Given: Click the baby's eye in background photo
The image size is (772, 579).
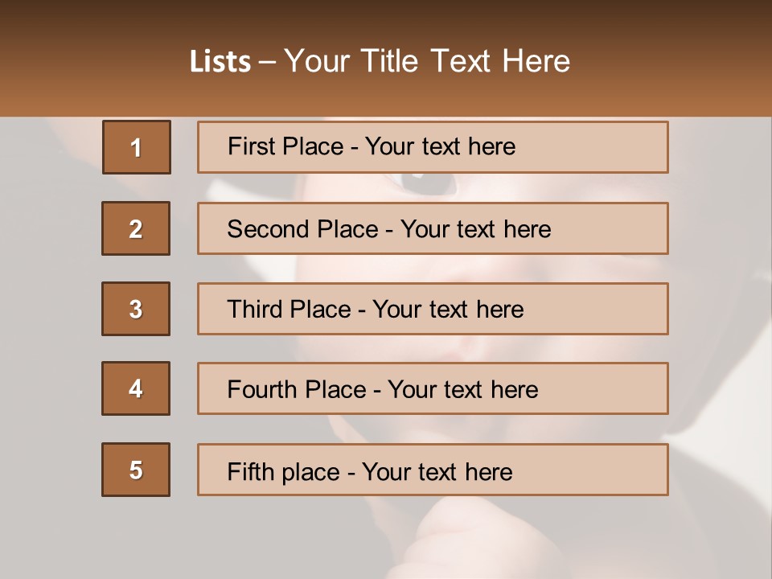Looking at the screenshot, I should 426,184.
